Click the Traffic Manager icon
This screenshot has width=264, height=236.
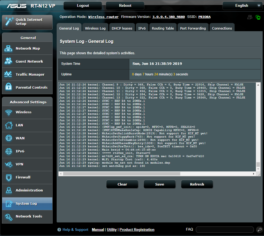point(8,74)
